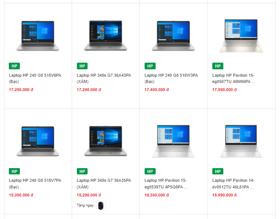Open Laptop HP 240 G8 518V6PA title link
The image size is (280, 219).
click(35, 79)
